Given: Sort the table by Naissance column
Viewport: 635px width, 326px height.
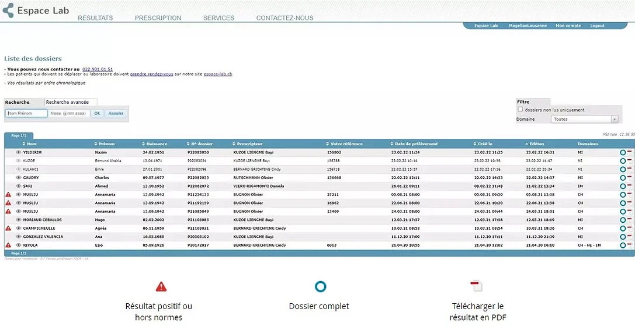Looking at the screenshot, I should point(155,144).
